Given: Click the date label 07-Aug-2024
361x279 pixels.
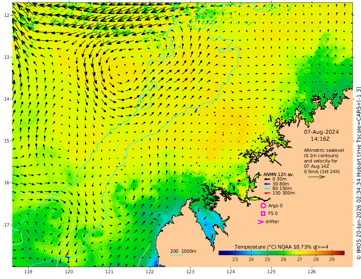Looking at the screenshot, I should click(x=321, y=132).
